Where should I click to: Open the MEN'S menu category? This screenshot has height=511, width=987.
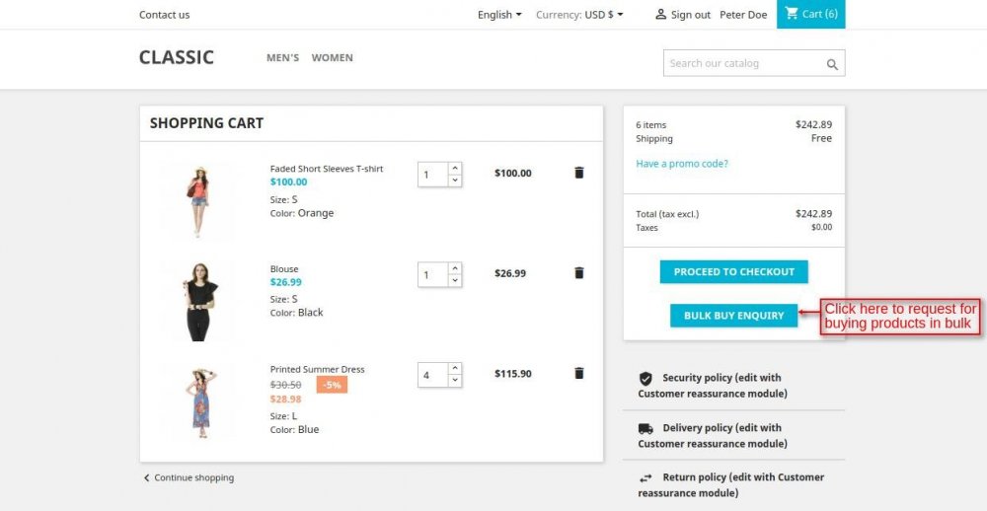point(282,58)
